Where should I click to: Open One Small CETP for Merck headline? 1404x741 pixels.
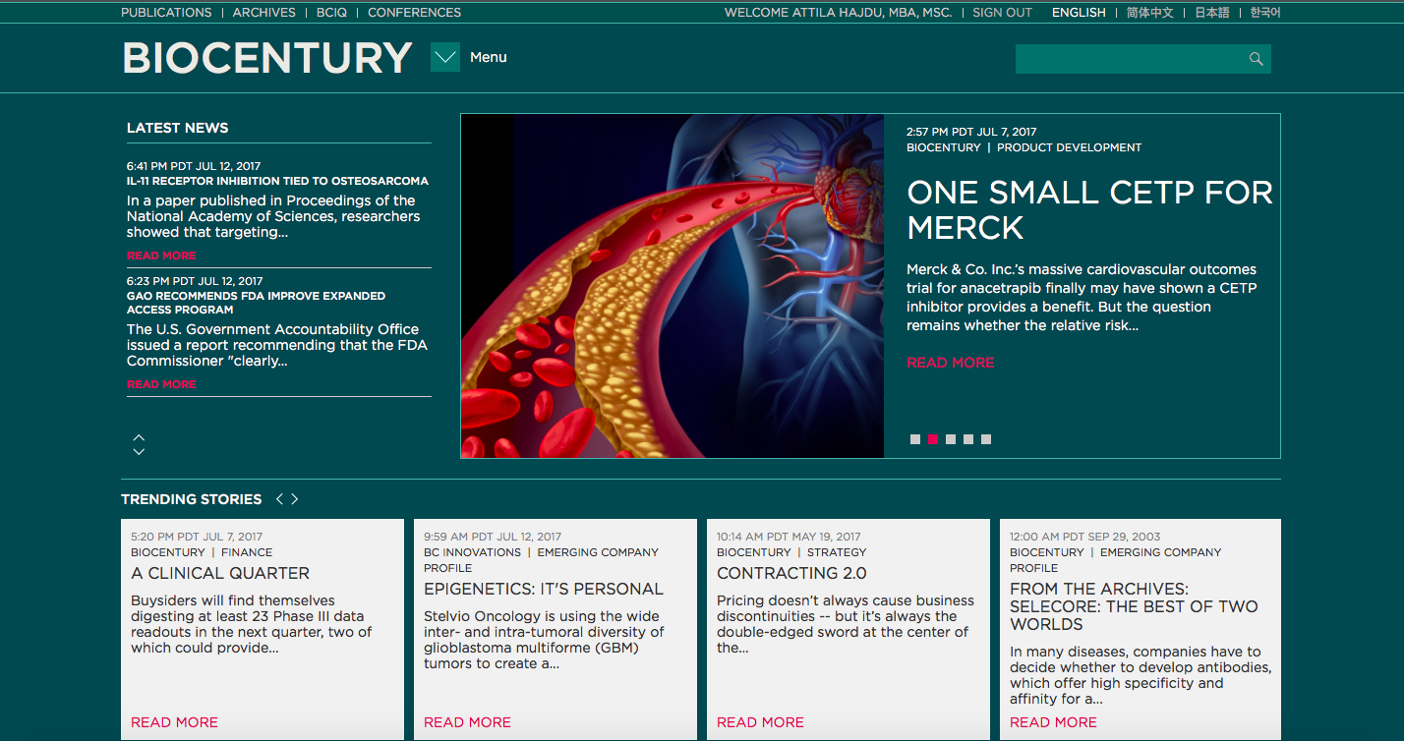pos(1089,209)
